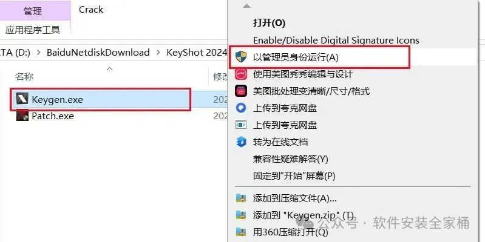The height and width of the screenshot is (242, 485).
Task: Choose 兼容性疑难解答(Y) menu entry
Action: coord(290,159)
